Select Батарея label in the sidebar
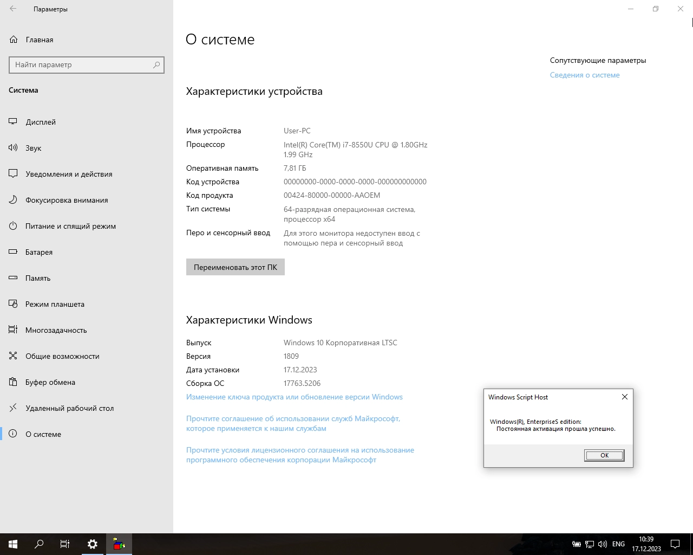Image resolution: width=693 pixels, height=555 pixels. coord(39,252)
